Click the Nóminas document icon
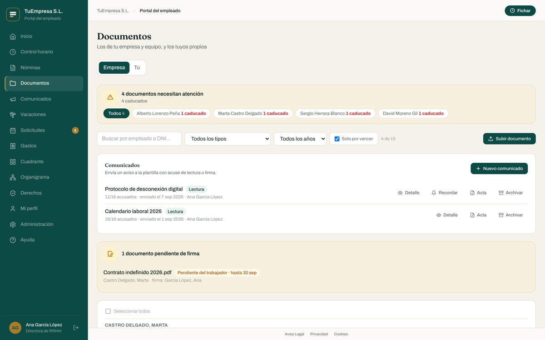Screen dimensions: 545x340 pos(13,68)
